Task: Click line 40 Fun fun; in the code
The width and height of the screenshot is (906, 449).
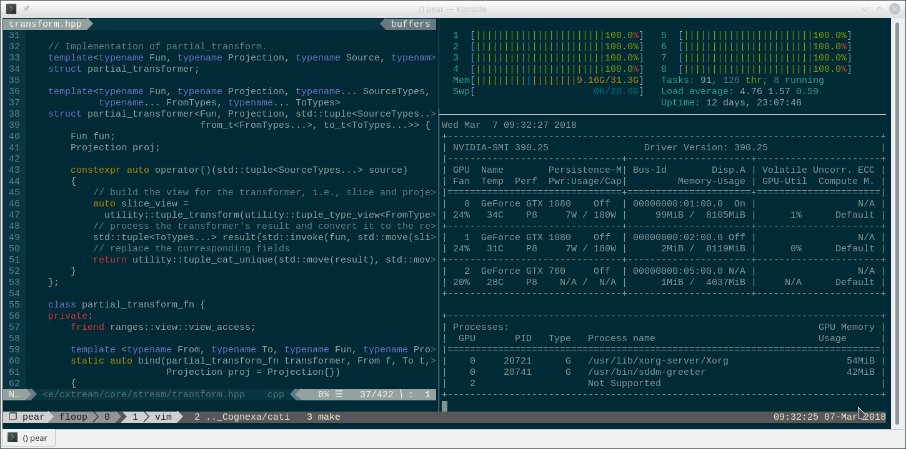Action: click(x=92, y=136)
